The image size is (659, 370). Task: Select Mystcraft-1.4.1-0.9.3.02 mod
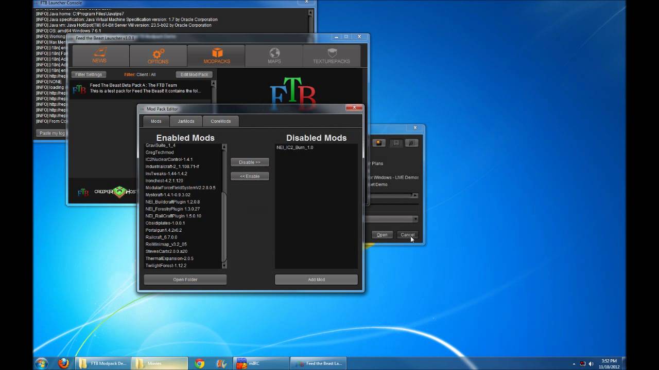(168, 195)
